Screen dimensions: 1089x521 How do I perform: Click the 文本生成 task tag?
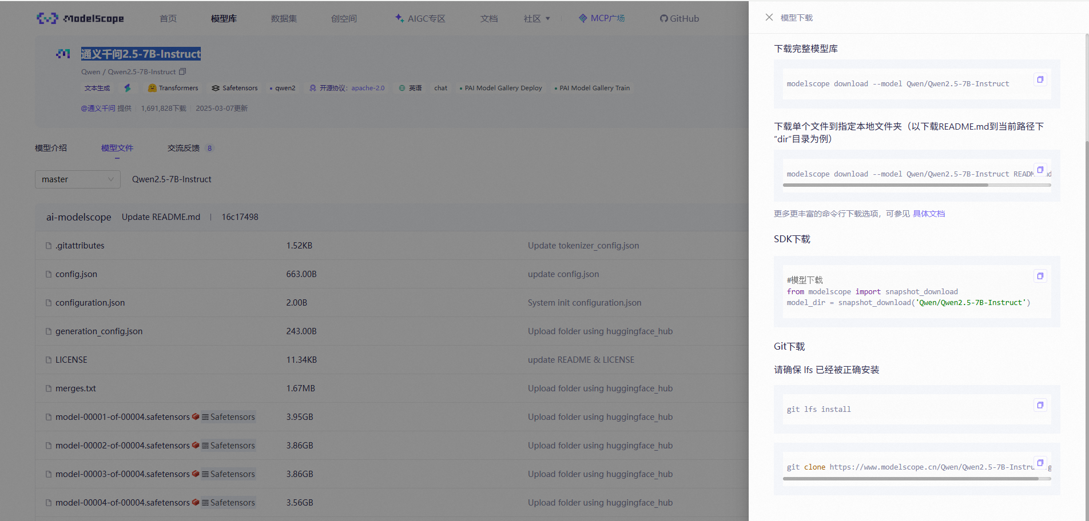pyautogui.click(x=97, y=88)
